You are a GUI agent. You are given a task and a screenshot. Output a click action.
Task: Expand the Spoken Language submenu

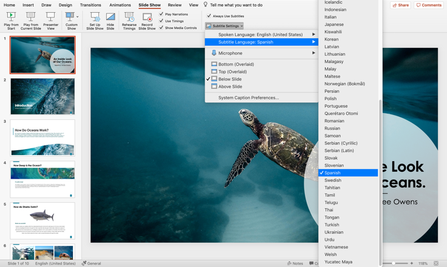pyautogui.click(x=261, y=35)
